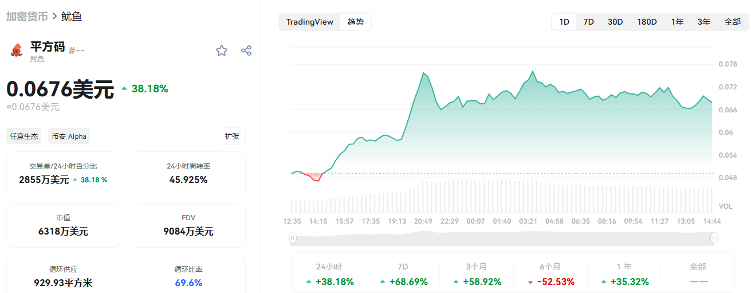Switch chart to 趋势 view

[x=355, y=22]
